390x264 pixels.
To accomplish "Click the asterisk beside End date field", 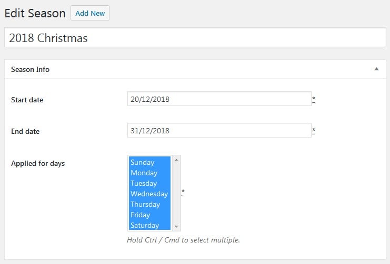I will pyautogui.click(x=314, y=130).
